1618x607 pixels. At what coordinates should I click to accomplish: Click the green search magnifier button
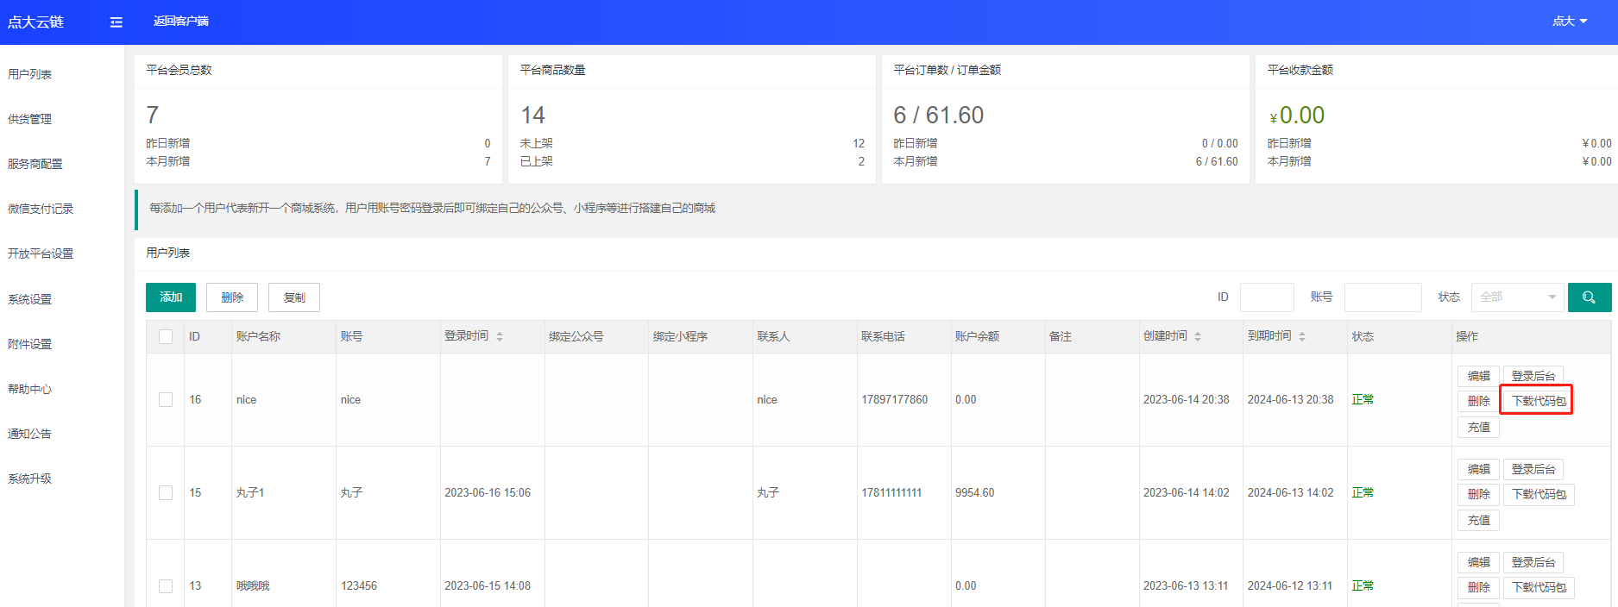(x=1590, y=297)
